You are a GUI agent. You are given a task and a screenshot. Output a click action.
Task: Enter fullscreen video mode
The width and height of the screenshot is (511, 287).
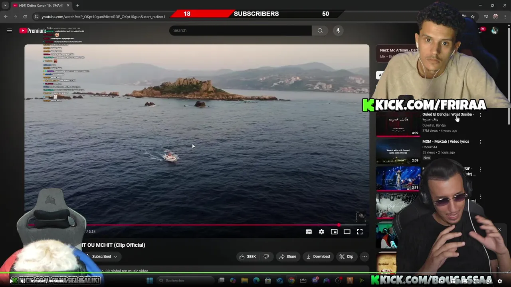click(x=360, y=232)
